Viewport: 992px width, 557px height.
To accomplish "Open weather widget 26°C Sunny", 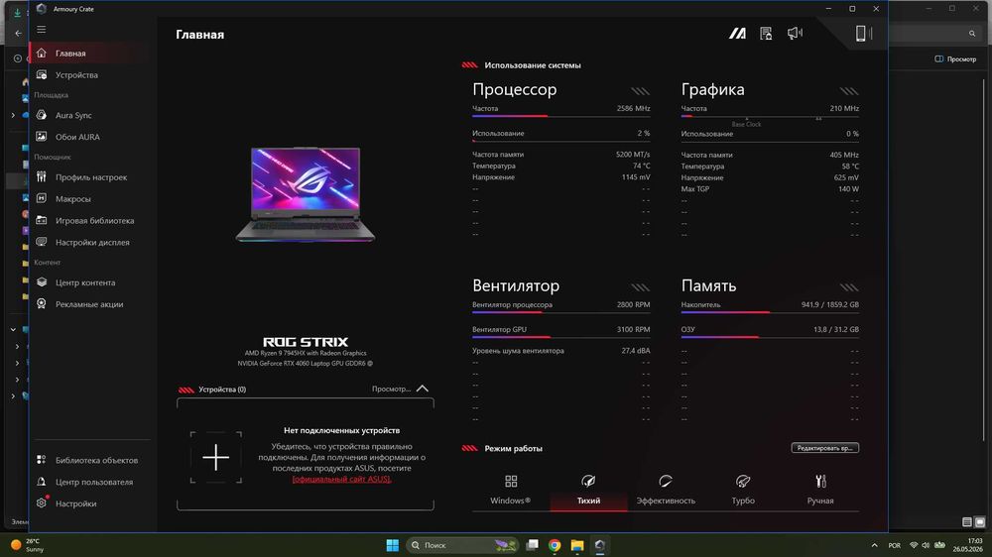I will [x=28, y=545].
